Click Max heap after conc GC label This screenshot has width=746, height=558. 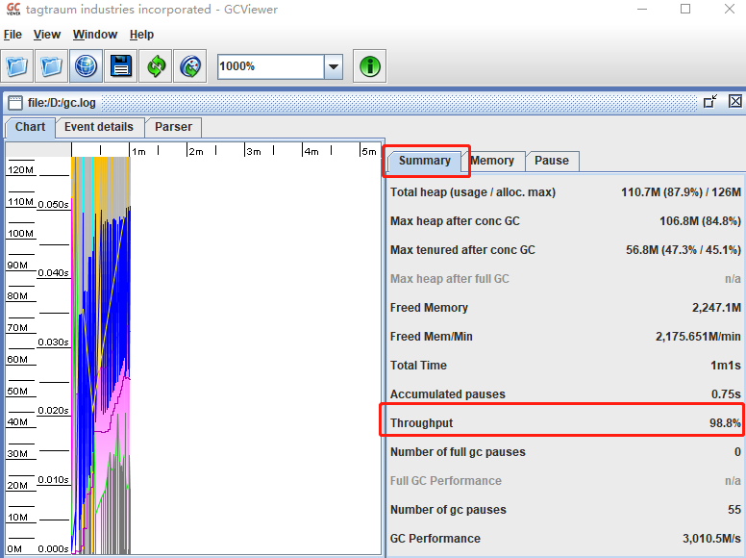(455, 221)
